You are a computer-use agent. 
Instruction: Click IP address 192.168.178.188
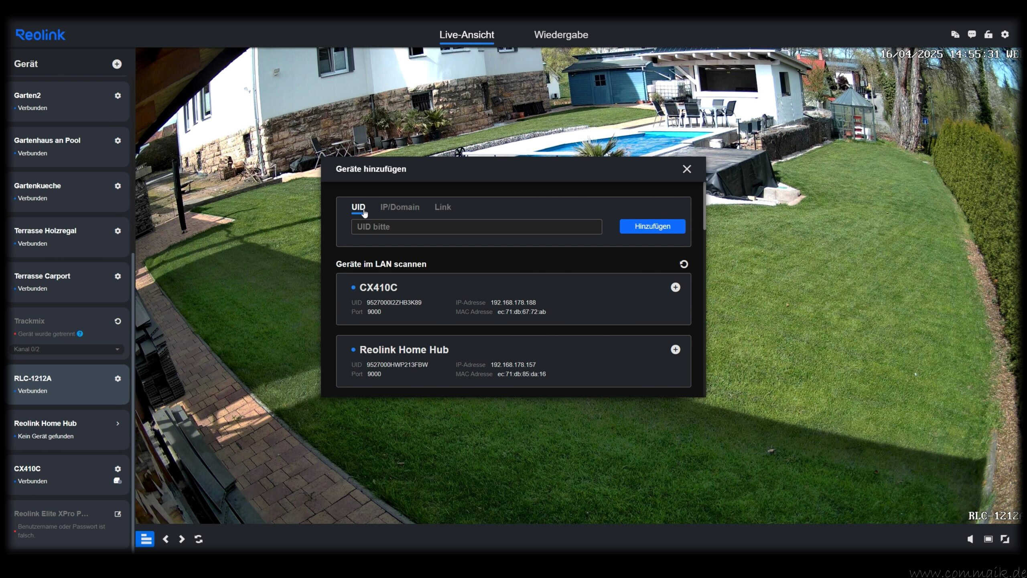tap(513, 303)
